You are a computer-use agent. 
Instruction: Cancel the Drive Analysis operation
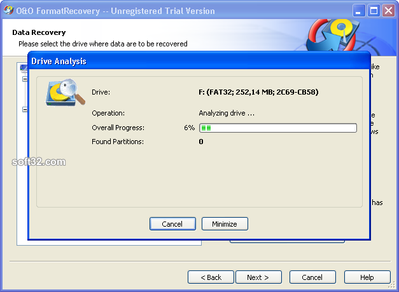(172, 224)
